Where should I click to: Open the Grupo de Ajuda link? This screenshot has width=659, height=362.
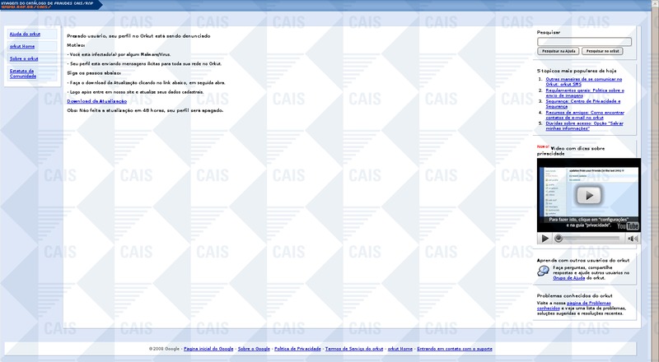[x=568, y=278]
